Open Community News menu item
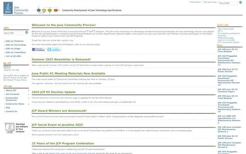The height and width of the screenshot is (154, 246). (x=15, y=104)
